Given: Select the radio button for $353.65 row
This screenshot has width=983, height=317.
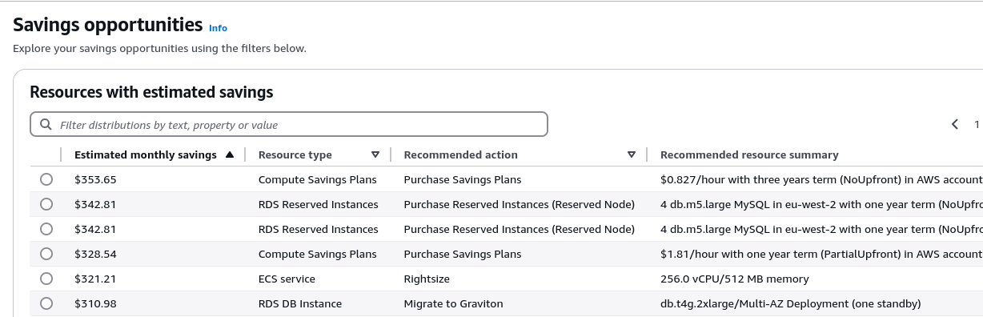Looking at the screenshot, I should [46, 179].
